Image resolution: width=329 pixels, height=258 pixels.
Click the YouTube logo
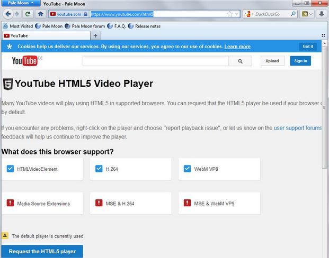point(25,61)
